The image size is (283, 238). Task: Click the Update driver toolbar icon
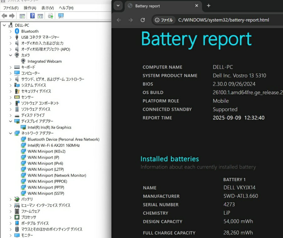click(50, 16)
